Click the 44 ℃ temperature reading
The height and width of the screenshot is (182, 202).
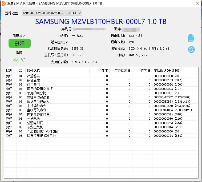(x=19, y=60)
